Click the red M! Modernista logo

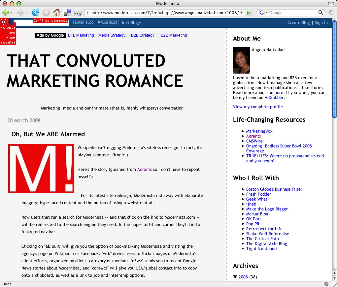tap(5, 22)
